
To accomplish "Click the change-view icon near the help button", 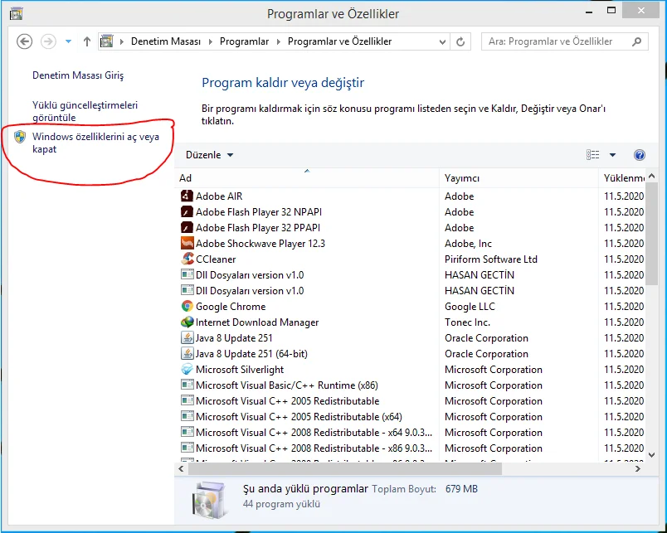I will pyautogui.click(x=592, y=154).
